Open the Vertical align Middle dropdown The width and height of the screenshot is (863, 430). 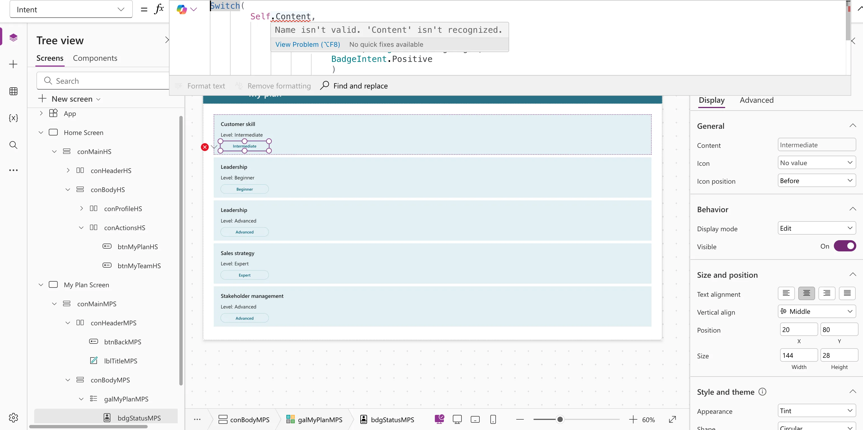click(x=816, y=312)
